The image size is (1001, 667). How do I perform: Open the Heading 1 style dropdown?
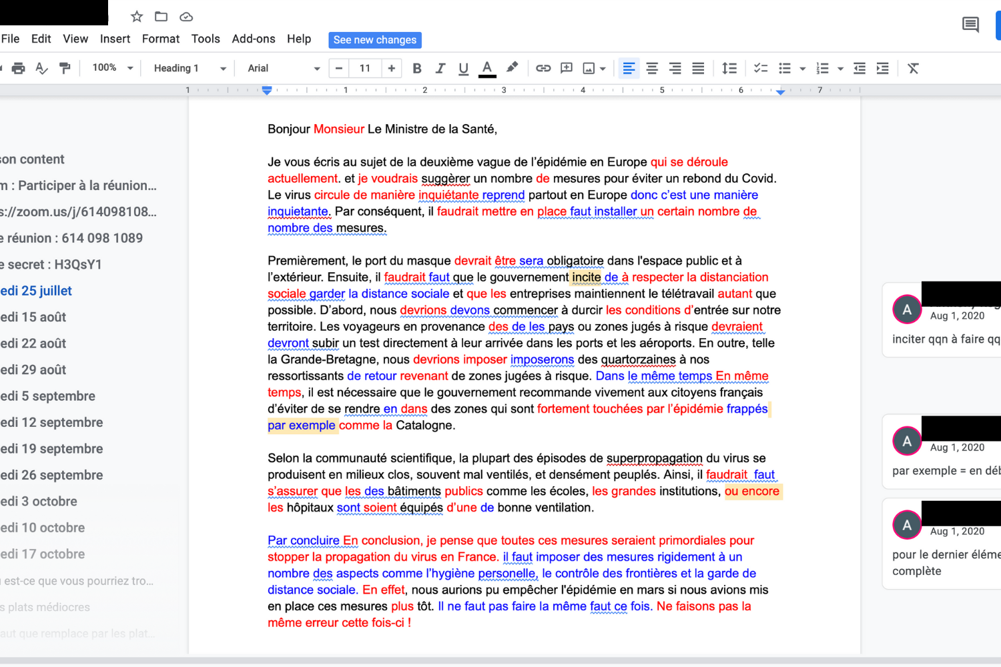point(190,68)
